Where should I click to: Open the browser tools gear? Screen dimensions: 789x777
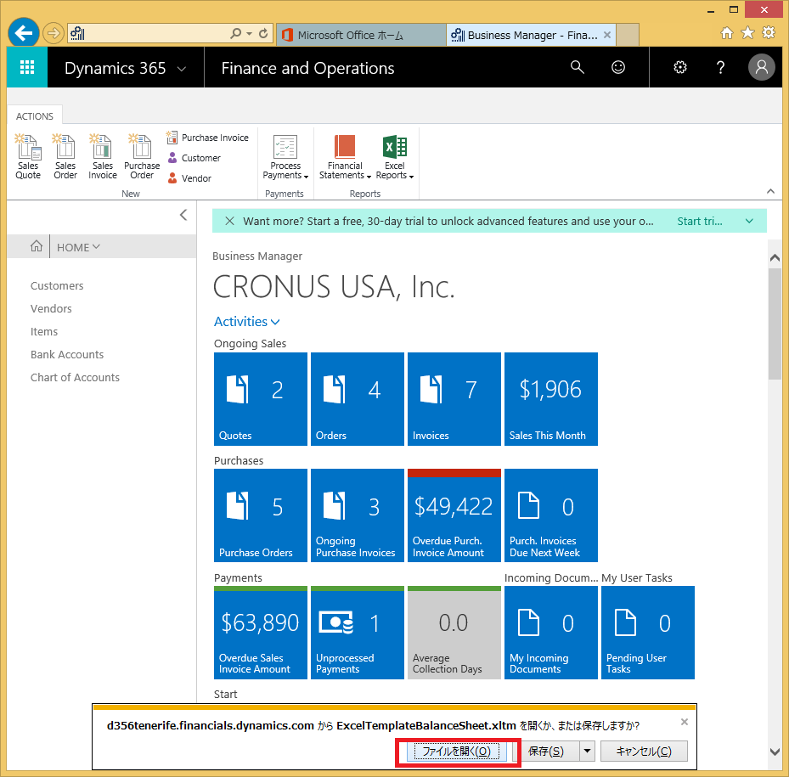769,33
